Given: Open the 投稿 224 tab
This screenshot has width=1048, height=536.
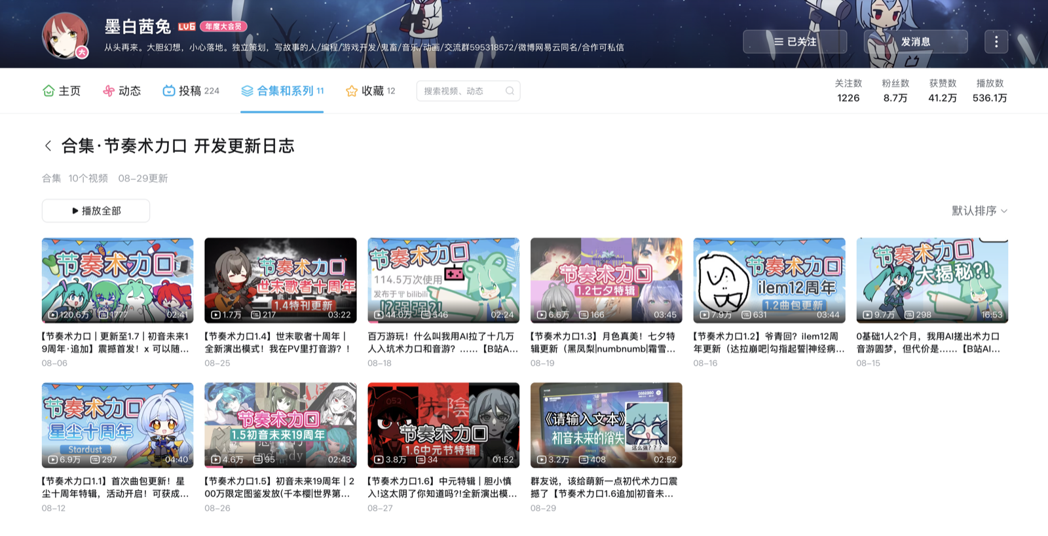Looking at the screenshot, I should click(x=191, y=91).
